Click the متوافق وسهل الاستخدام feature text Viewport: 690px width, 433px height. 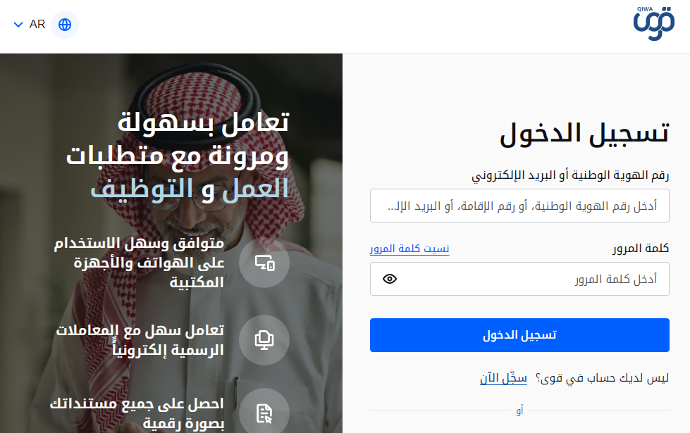click(139, 263)
